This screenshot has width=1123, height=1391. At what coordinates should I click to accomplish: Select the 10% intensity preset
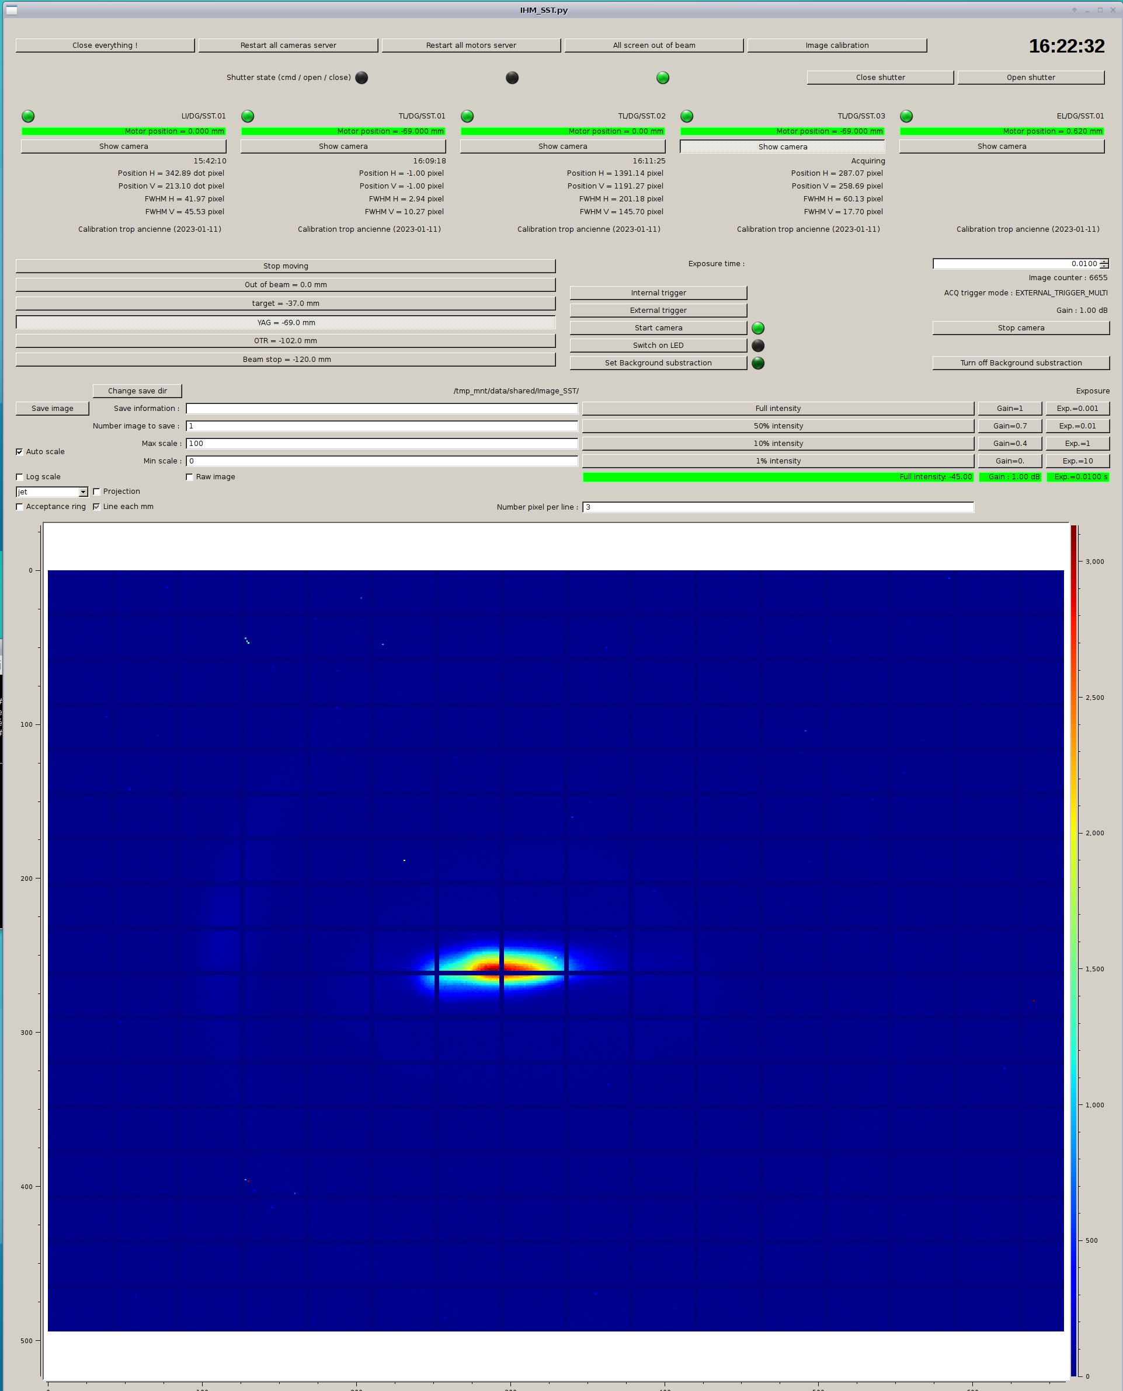[x=777, y=443]
